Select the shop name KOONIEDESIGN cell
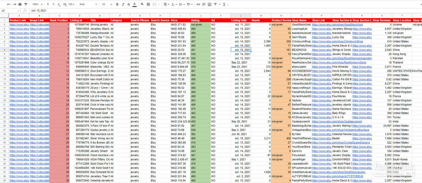Screen dimensions: 422x183 click(x=301, y=71)
